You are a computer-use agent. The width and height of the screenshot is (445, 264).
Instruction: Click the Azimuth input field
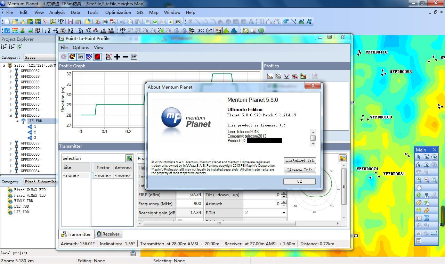262,204
